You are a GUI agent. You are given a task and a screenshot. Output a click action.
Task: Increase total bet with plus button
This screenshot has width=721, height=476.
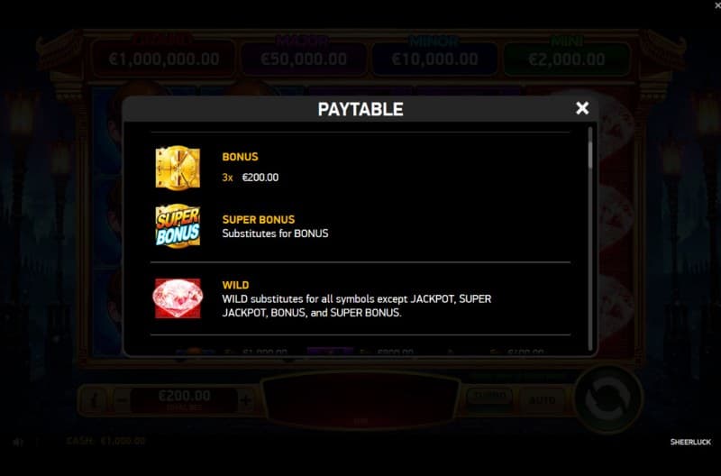click(246, 400)
